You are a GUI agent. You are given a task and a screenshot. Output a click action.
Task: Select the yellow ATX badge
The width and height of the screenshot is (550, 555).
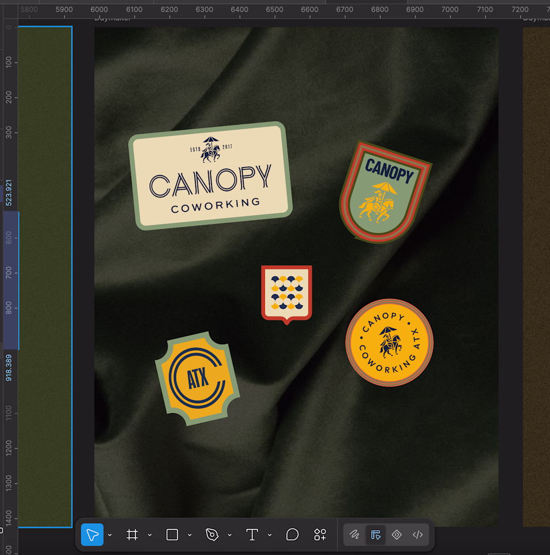click(x=197, y=378)
